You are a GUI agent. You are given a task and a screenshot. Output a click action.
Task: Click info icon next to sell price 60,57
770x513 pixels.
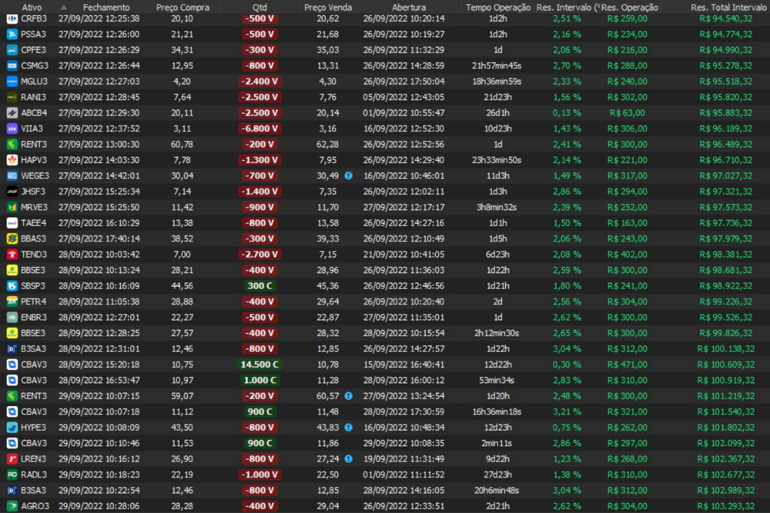point(348,396)
